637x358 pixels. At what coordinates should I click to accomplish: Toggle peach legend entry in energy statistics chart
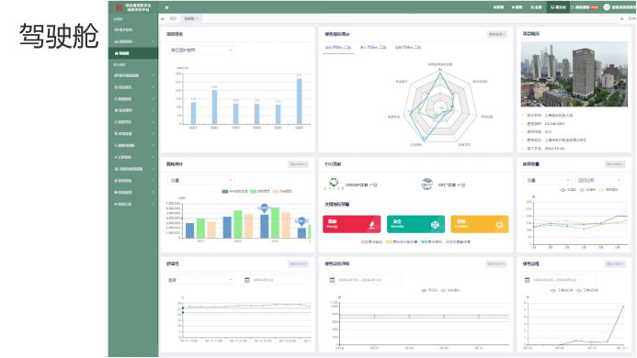[x=283, y=191]
